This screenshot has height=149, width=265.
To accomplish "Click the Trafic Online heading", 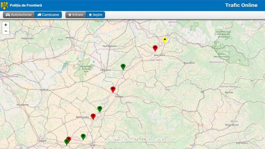I will [241, 5].
